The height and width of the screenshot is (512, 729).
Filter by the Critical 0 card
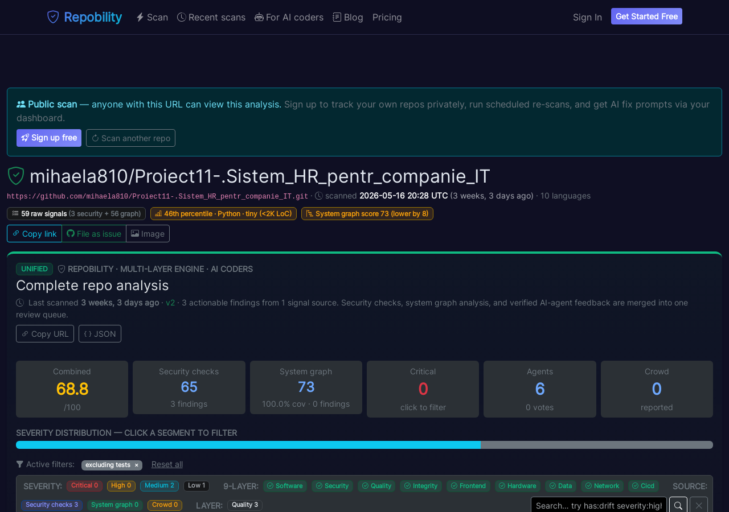(423, 389)
